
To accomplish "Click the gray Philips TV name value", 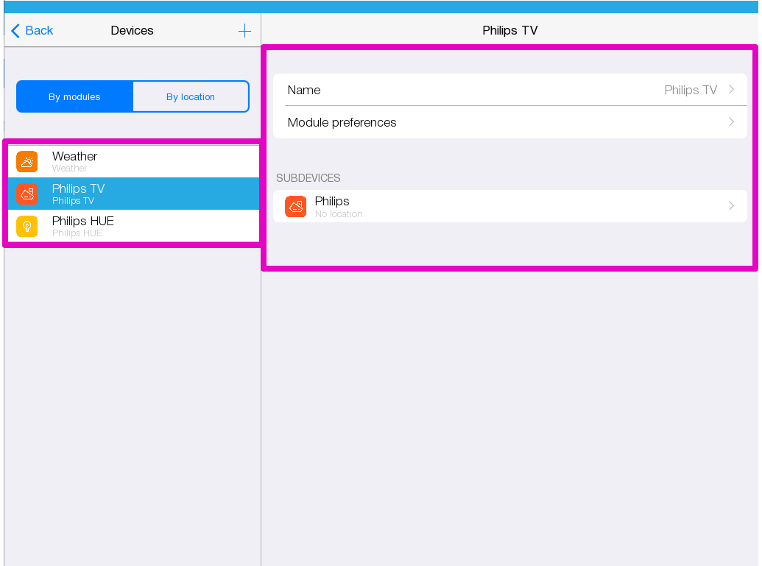I will [690, 90].
